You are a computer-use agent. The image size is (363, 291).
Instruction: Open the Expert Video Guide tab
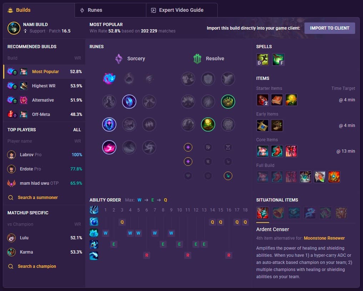(x=182, y=10)
